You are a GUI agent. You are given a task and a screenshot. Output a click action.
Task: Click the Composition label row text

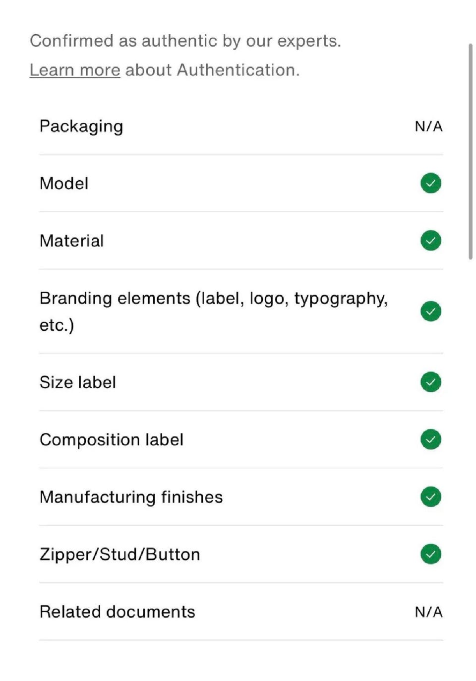point(112,440)
